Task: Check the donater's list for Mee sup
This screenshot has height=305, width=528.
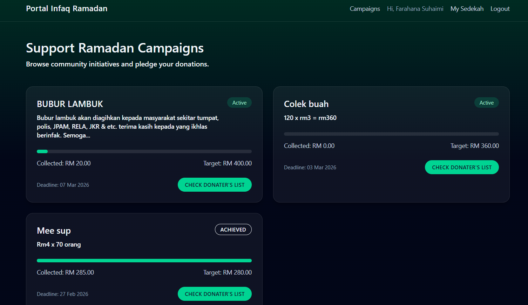Action: point(215,294)
